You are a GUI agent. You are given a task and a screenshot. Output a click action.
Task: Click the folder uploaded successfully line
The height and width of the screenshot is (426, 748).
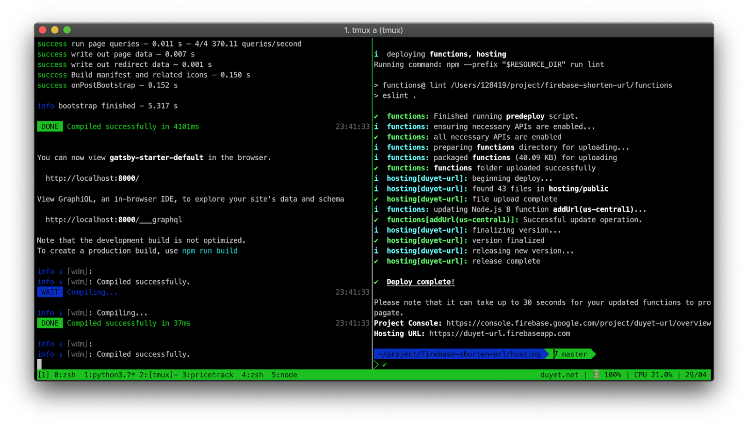point(485,168)
